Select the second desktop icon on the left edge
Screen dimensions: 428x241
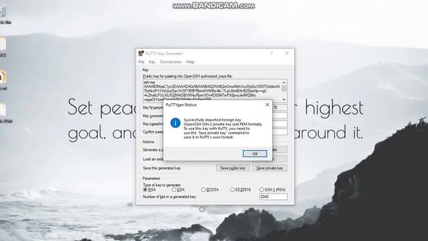pyautogui.click(x=3, y=46)
